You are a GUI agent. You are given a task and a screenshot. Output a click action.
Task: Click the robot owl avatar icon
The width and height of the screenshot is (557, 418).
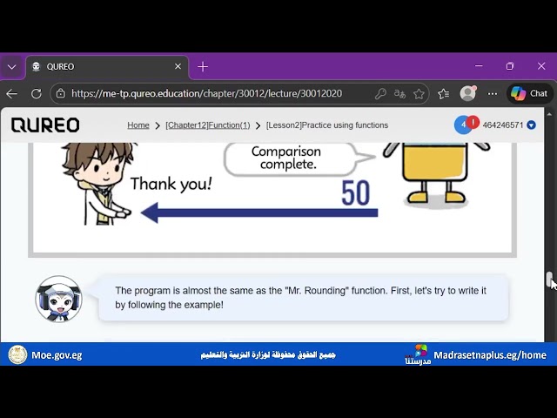pos(58,299)
